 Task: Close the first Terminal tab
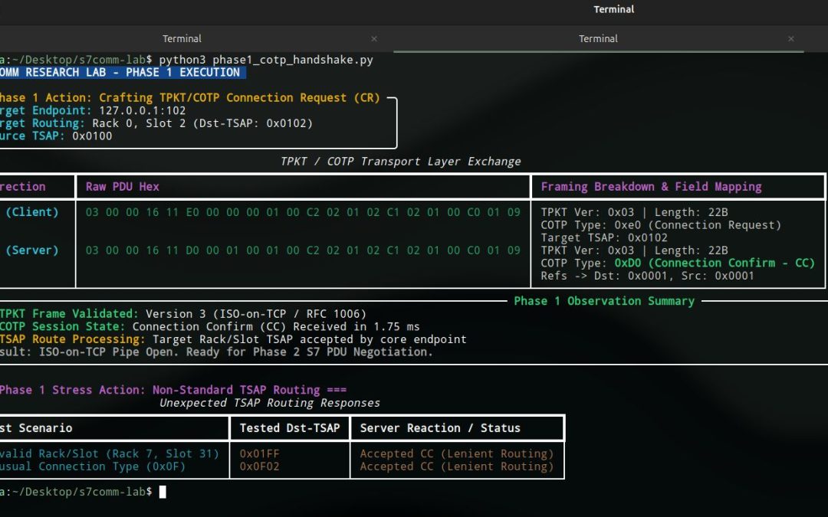374,38
